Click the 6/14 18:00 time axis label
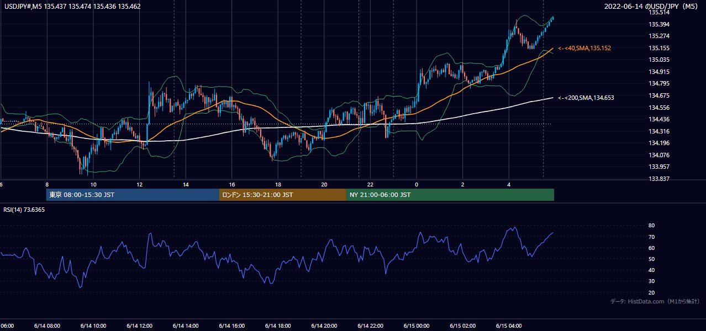706x331 pixels. pos(278,326)
